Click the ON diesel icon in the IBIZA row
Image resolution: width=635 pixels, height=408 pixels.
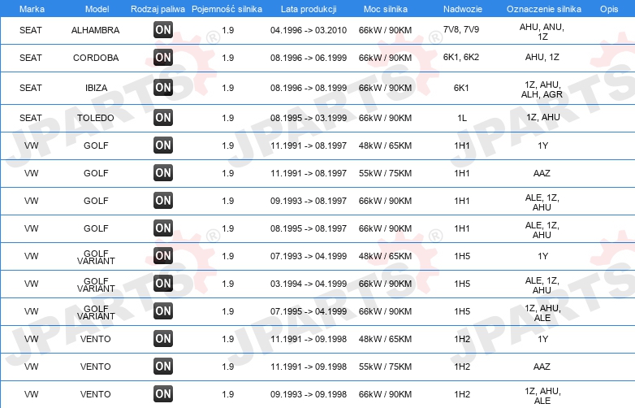click(163, 87)
